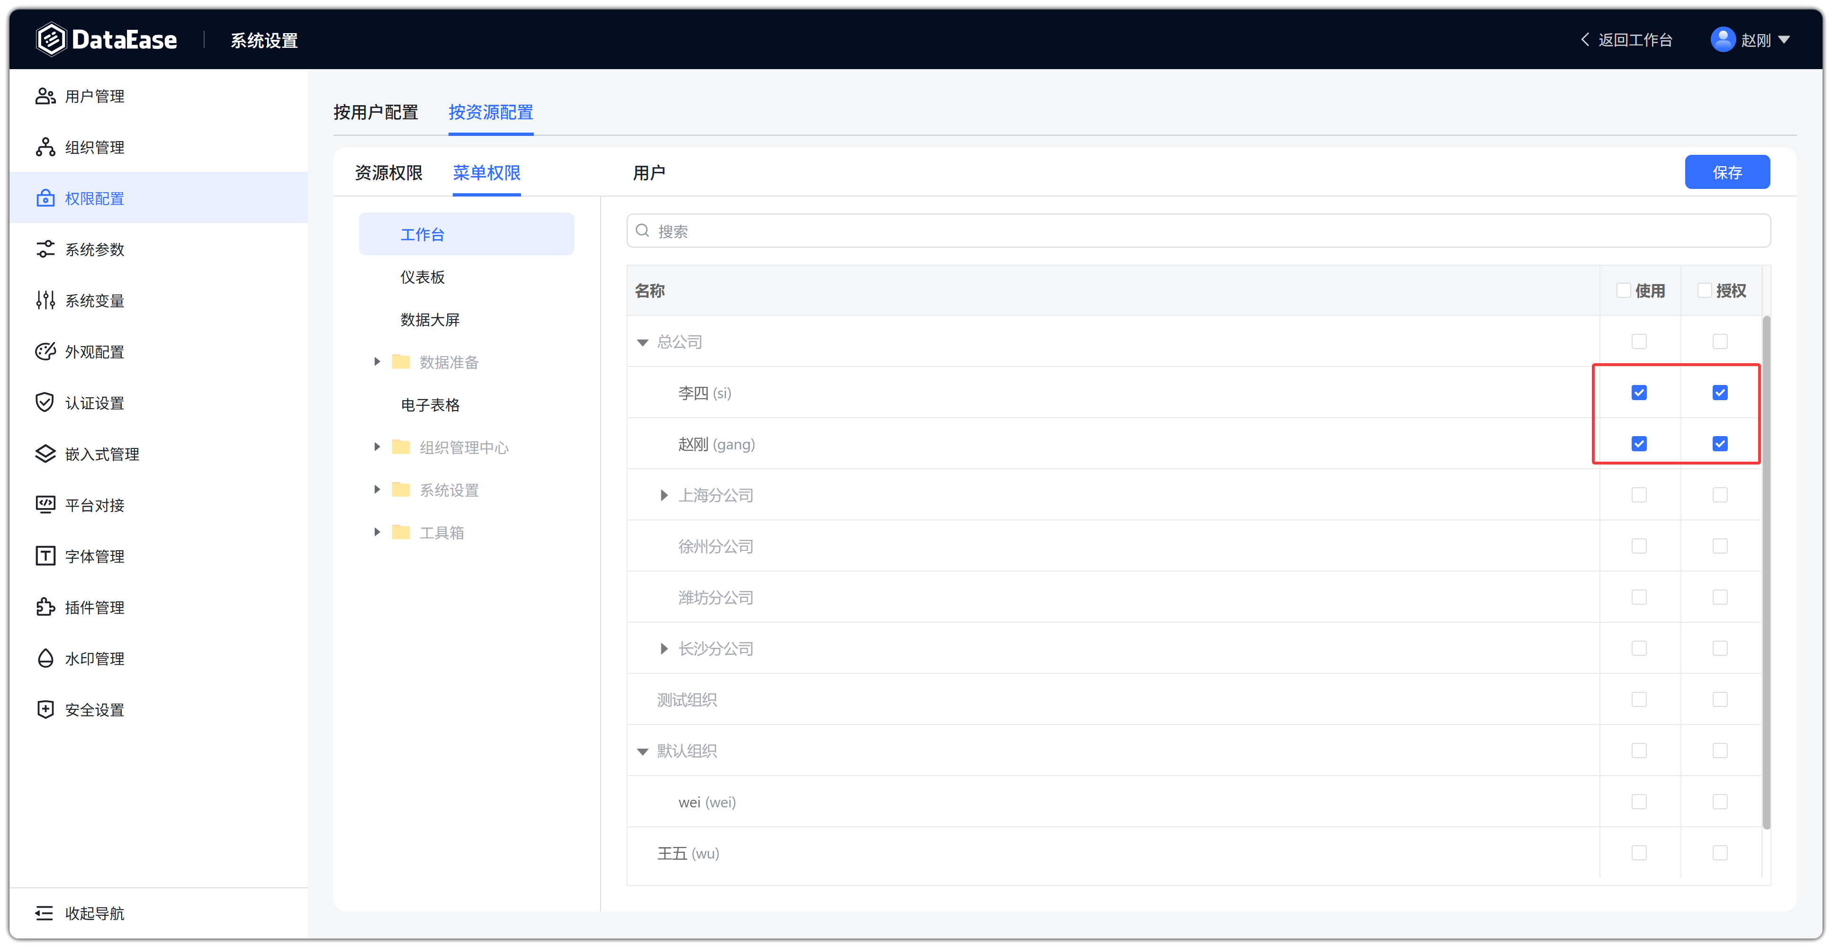Viewport: 1832px width, 948px height.
Task: Uncheck 授权 for 赵刚 (gang)
Action: [1720, 444]
